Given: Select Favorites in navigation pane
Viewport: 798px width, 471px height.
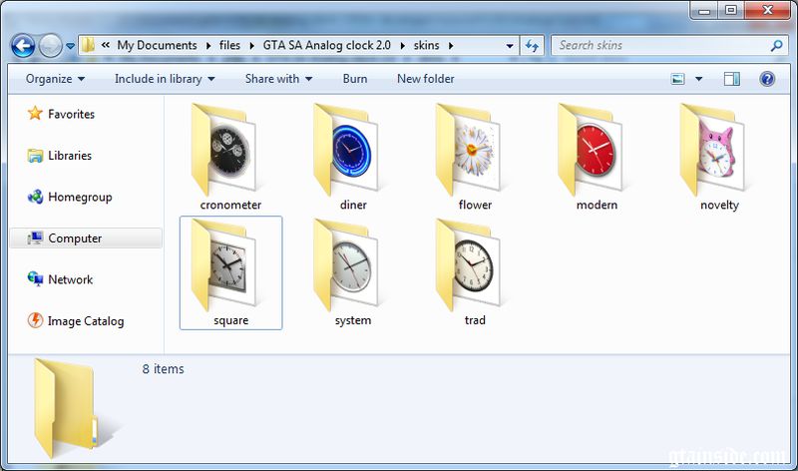Looking at the screenshot, I should tap(61, 114).
